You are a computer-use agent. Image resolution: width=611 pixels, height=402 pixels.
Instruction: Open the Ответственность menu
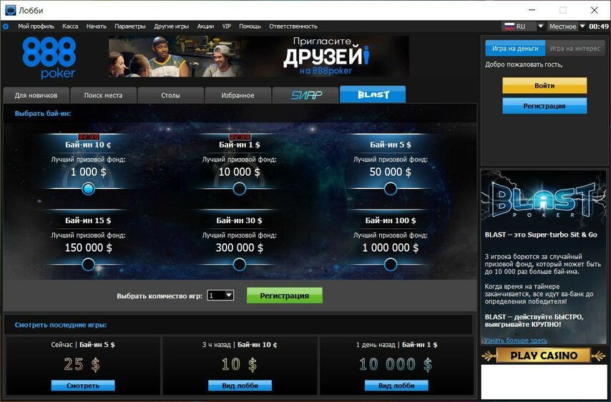pos(293,26)
